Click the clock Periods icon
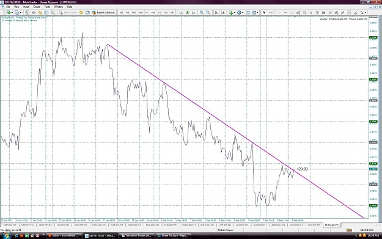The height and width of the screenshot is (239, 382). point(239,12)
